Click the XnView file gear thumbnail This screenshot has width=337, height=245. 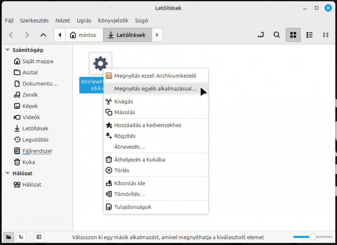click(100, 63)
